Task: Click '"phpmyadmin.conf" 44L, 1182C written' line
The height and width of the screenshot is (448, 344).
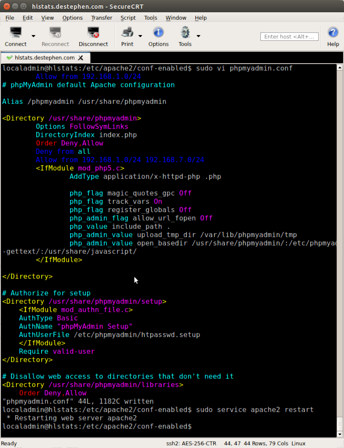Action: (78, 402)
